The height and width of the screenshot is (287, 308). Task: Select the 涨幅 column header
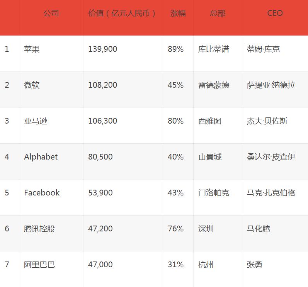tap(178, 14)
